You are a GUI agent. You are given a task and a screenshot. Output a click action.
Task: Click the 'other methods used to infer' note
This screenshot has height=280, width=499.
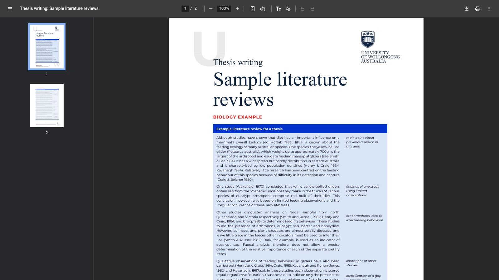click(x=365, y=218)
